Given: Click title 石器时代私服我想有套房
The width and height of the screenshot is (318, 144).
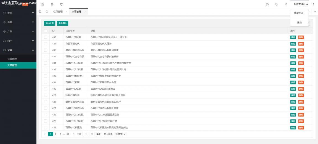Looking at the screenshot, I should [x=103, y=82].
